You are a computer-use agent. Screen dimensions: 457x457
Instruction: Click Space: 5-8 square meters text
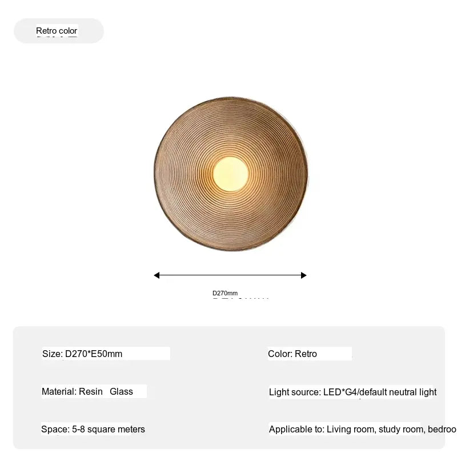pyautogui.click(x=93, y=429)
